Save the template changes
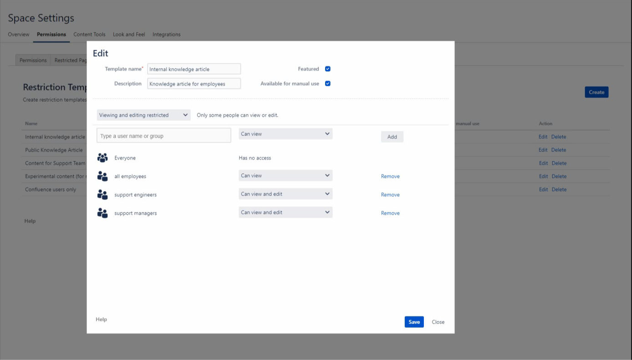The height and width of the screenshot is (360, 632). pos(413,322)
